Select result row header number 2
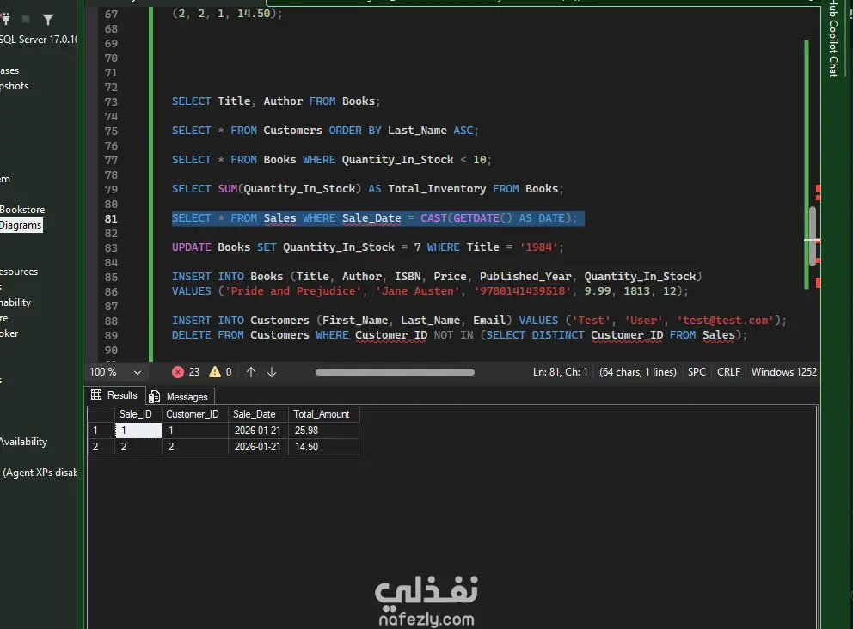Image resolution: width=853 pixels, height=629 pixels. (x=101, y=447)
